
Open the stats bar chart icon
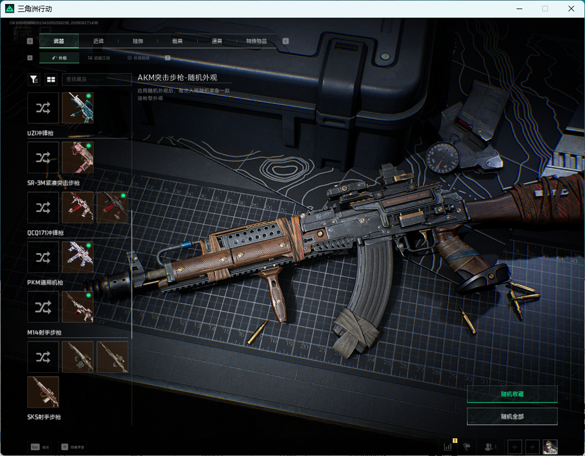pyautogui.click(x=448, y=446)
